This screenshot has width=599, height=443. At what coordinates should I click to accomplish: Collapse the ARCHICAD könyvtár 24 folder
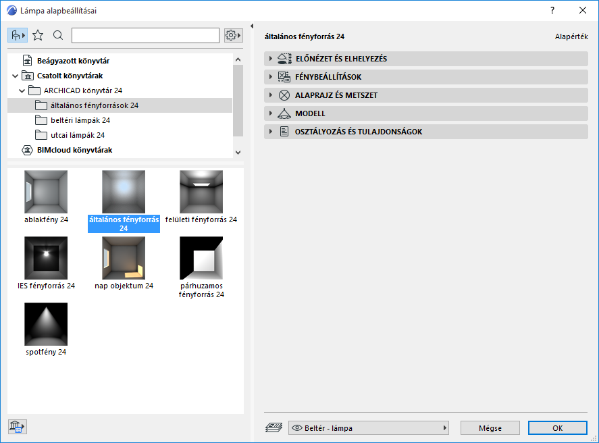pos(22,91)
